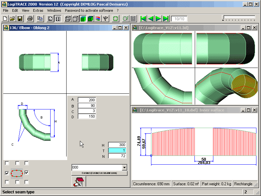
Task: Click the Circumference: 690 mm status text
Action: click(x=151, y=184)
